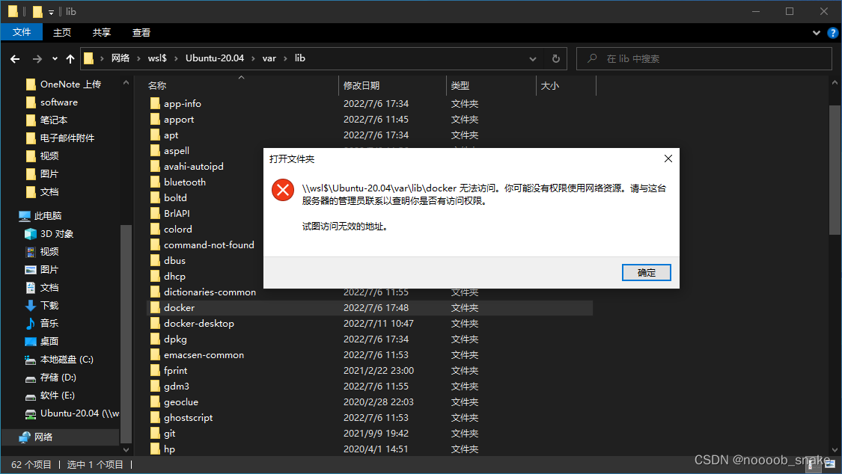Select software folder in navigation pane
This screenshot has width=842, height=474.
click(58, 102)
